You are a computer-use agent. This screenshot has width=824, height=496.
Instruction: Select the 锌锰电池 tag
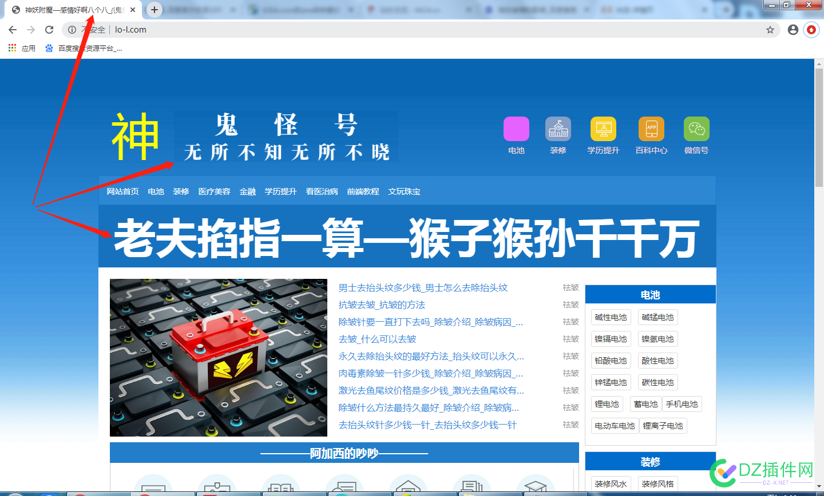click(x=611, y=382)
